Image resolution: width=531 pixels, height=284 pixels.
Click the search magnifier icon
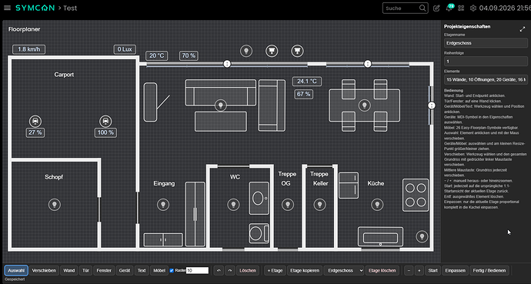click(x=422, y=8)
